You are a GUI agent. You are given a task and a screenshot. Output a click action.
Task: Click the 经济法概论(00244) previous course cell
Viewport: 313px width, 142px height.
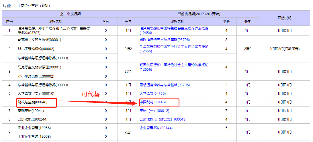tap(32, 119)
